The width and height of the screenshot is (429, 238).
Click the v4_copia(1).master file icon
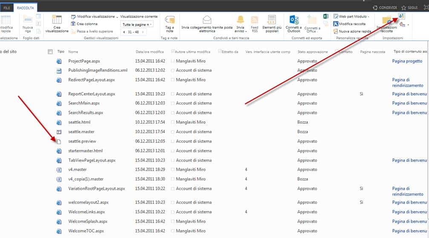tap(59, 180)
